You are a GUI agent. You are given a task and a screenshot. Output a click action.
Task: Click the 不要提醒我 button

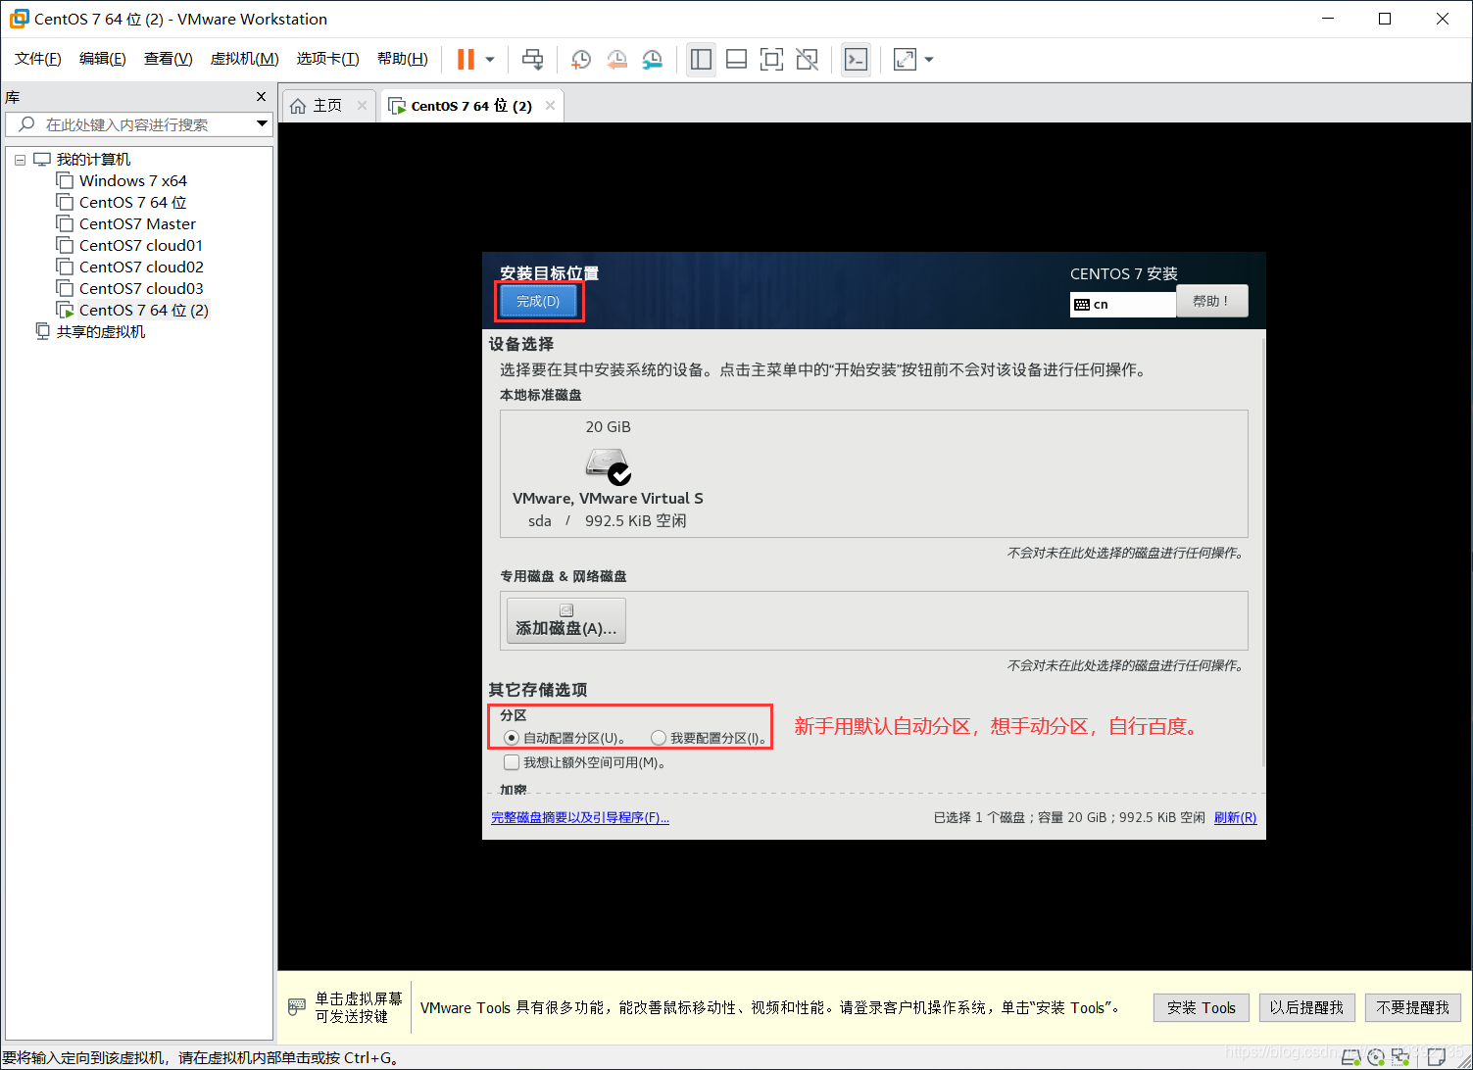tap(1412, 1007)
